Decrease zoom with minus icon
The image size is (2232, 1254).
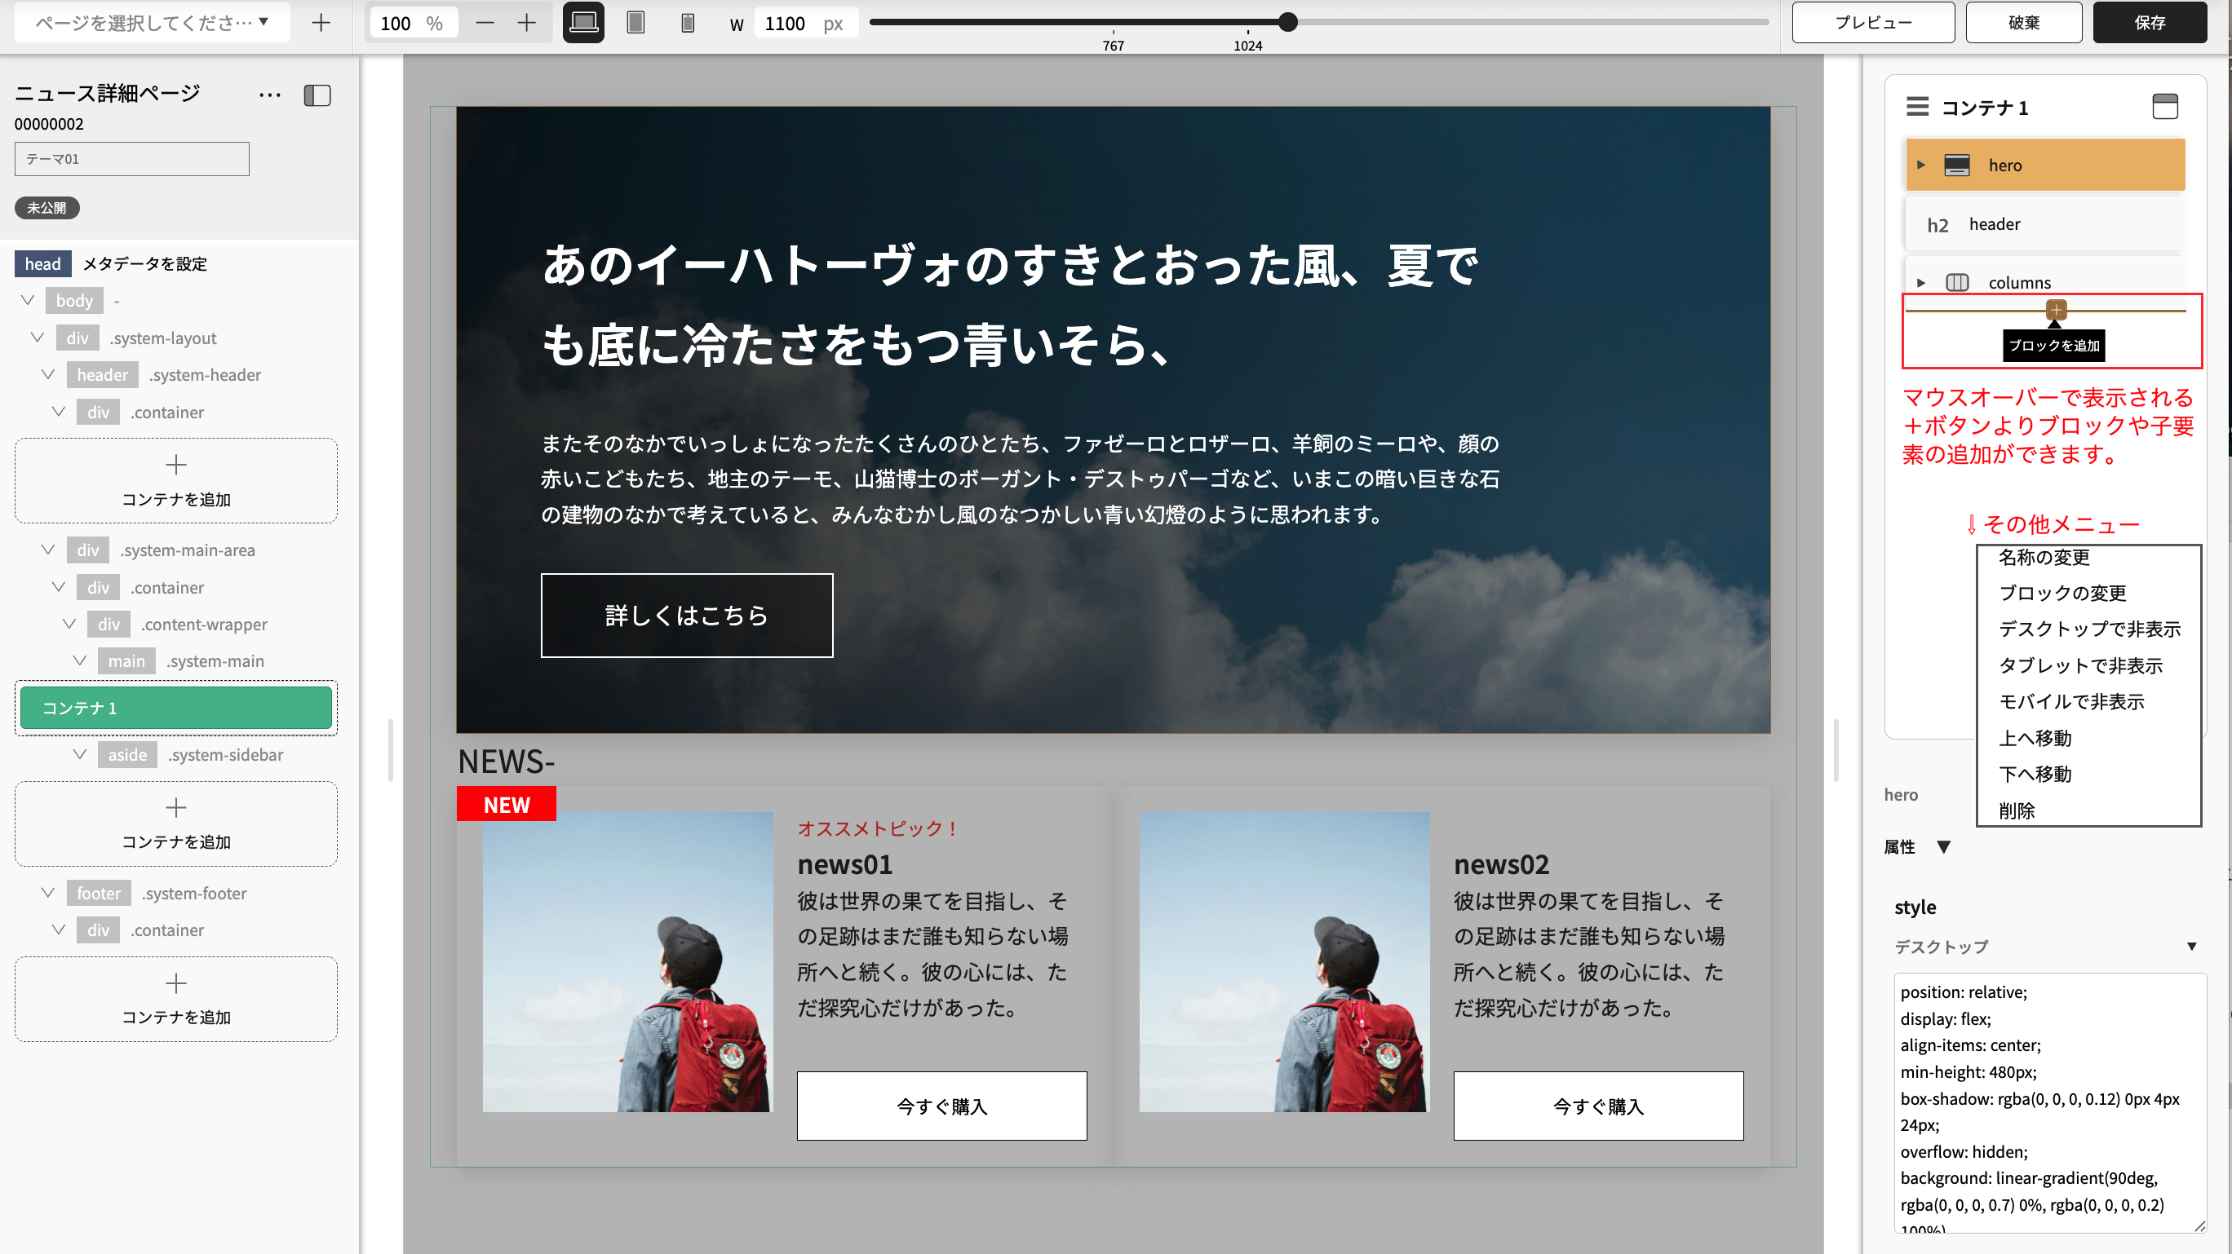485,23
